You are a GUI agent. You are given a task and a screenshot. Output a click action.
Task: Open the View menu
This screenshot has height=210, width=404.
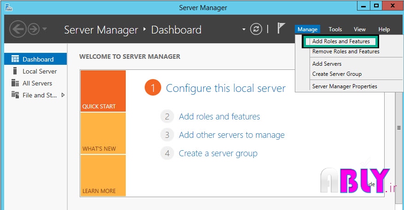(359, 29)
